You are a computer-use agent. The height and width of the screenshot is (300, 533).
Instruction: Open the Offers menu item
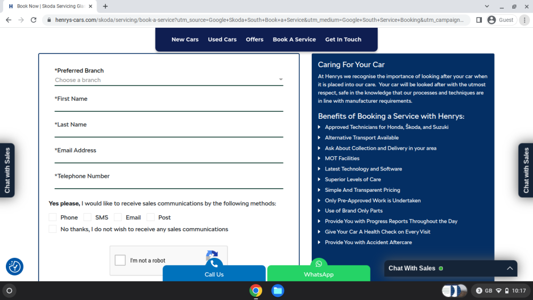pyautogui.click(x=255, y=39)
